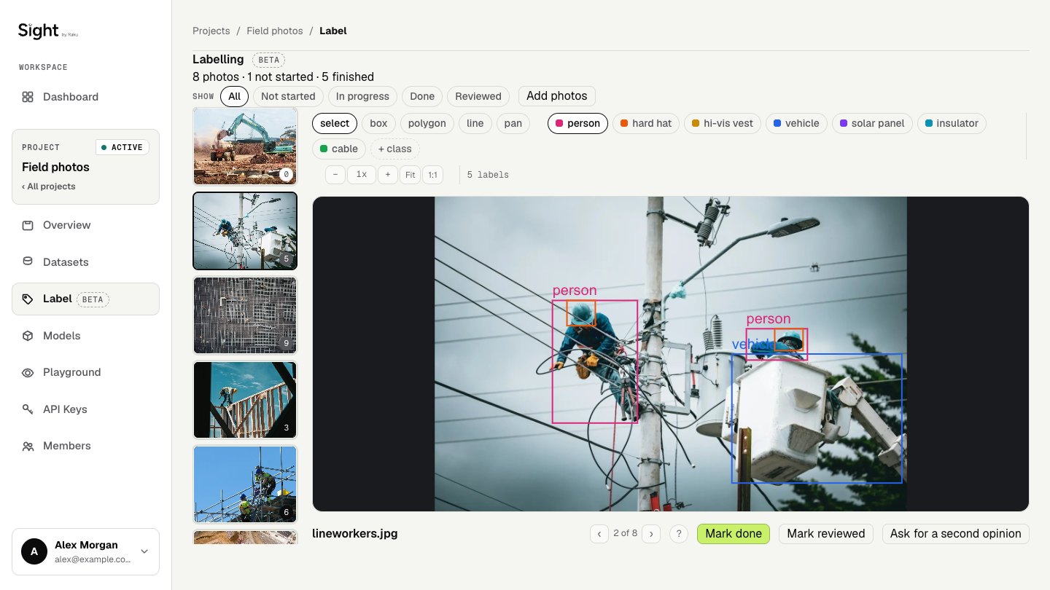
Task: Click Mark reviewed button
Action: [x=826, y=534]
